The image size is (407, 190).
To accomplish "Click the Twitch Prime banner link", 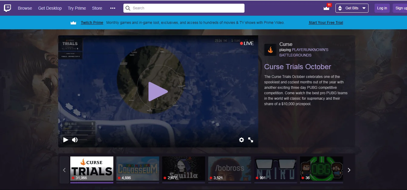I will tap(92, 23).
